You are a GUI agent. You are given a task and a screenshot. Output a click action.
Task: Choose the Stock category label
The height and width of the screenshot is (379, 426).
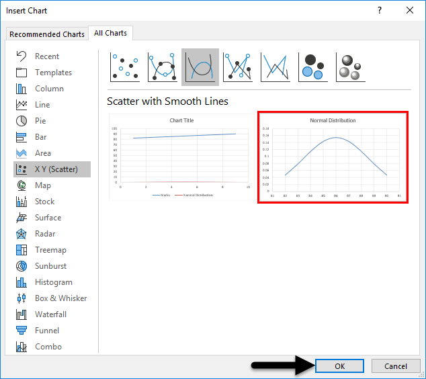pos(44,202)
